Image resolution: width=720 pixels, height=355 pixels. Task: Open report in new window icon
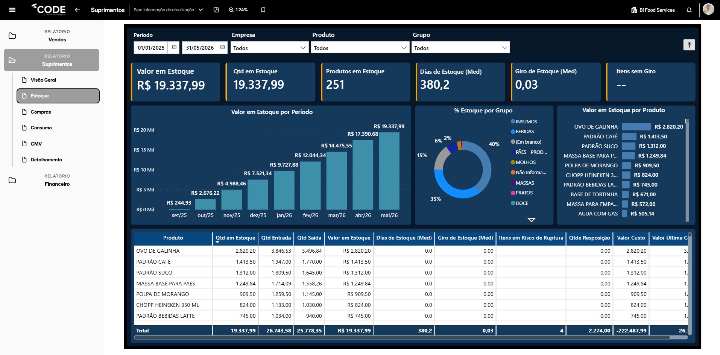(216, 10)
